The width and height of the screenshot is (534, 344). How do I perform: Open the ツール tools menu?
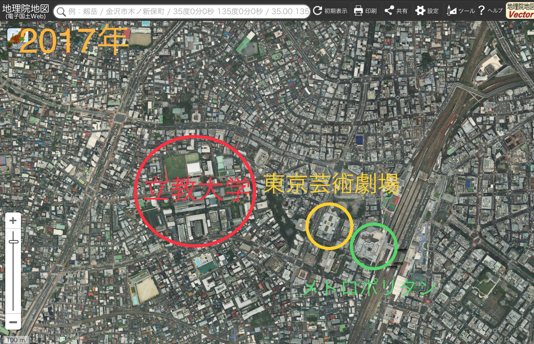click(460, 11)
